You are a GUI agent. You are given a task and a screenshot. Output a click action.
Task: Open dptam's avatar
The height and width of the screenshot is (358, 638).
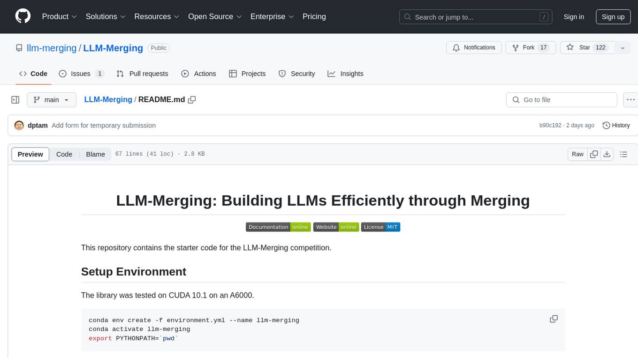19,126
